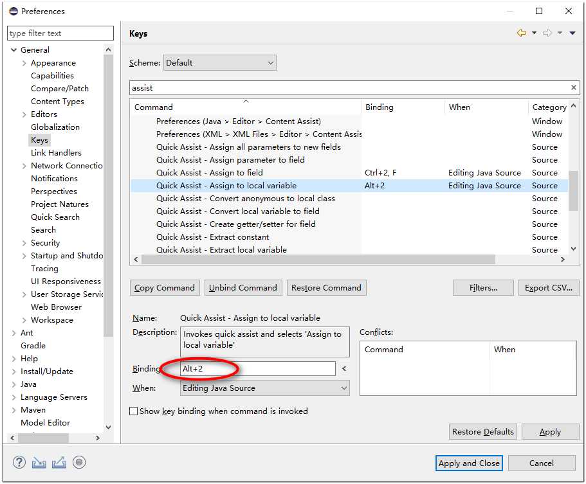Open Model Editor preferences page
The image size is (586, 484).
tap(45, 423)
